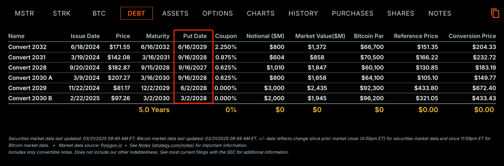The width and height of the screenshot is (504, 166).
Task: Show the CHARTS tab
Action: 261,13
